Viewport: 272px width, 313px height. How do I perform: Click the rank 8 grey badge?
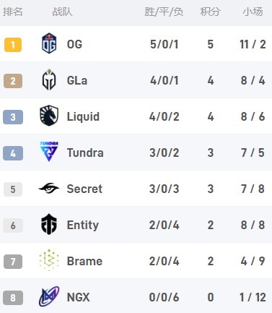13,298
